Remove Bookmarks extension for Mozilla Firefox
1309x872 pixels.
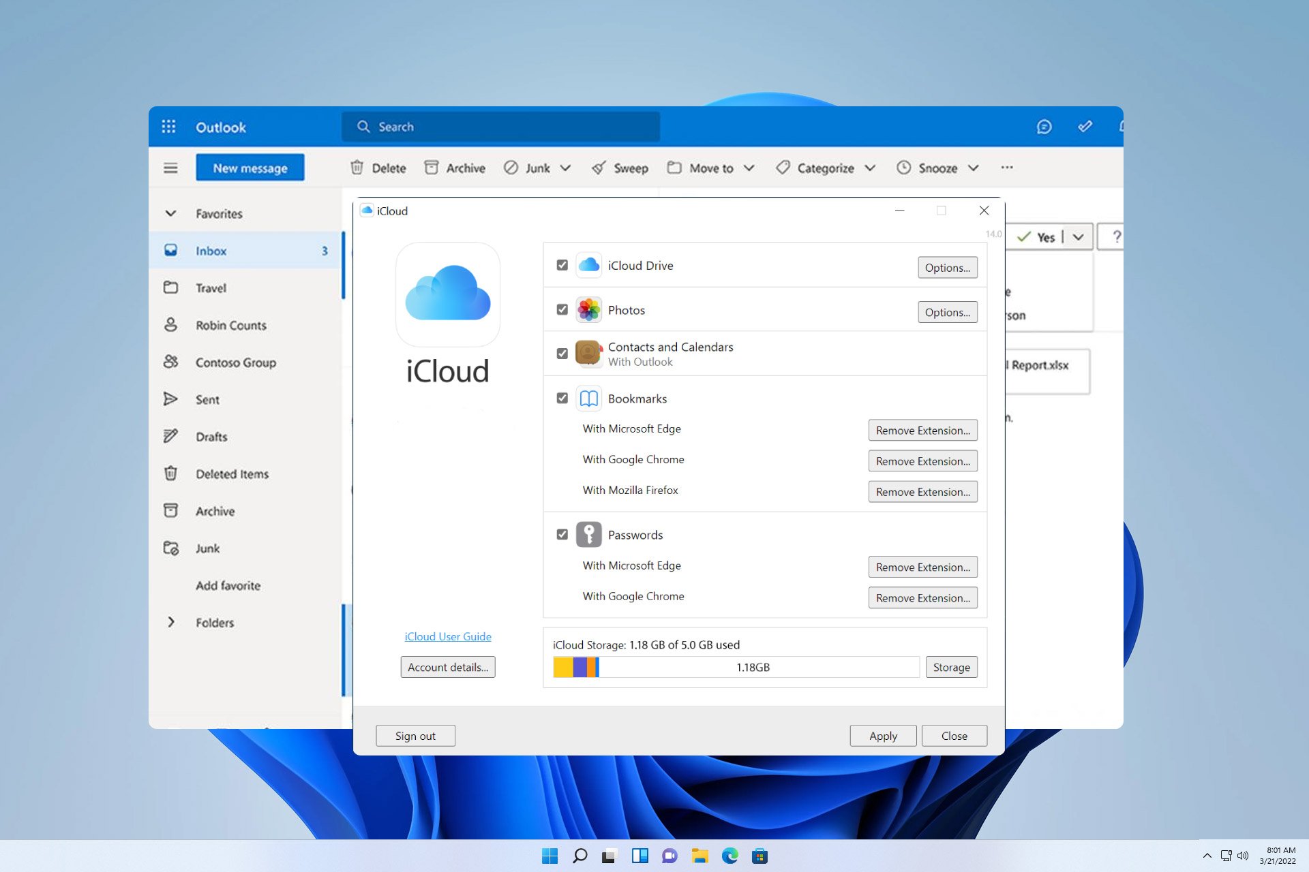pyautogui.click(x=922, y=491)
